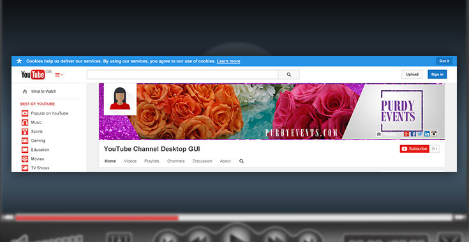The height and width of the screenshot is (242, 469).
Task: Click the PURDYEVENTS.COM banner text
Action: point(301,133)
